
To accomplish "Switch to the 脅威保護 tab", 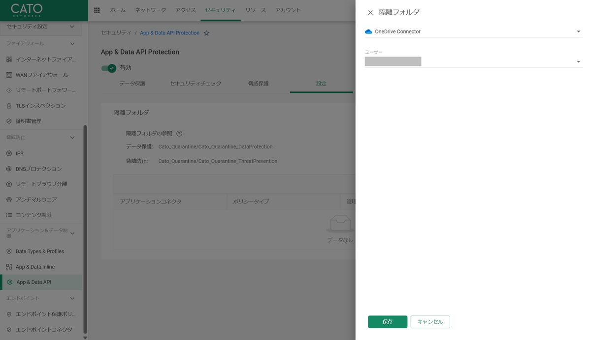I will 258,84.
